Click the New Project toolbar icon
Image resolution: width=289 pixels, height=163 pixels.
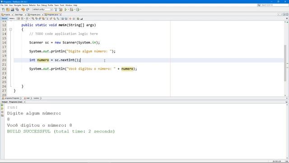(8, 10)
